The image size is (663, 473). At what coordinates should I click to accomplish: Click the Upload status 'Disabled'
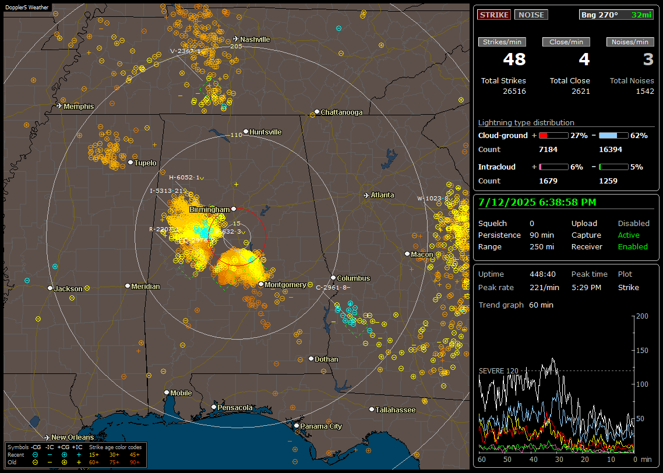click(x=633, y=223)
